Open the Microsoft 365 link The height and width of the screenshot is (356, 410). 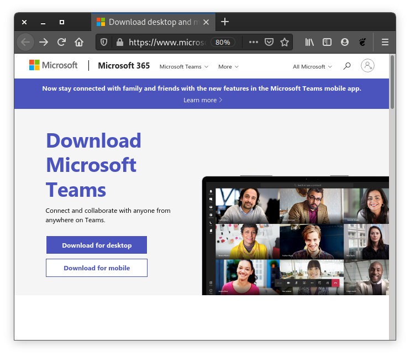tap(124, 66)
